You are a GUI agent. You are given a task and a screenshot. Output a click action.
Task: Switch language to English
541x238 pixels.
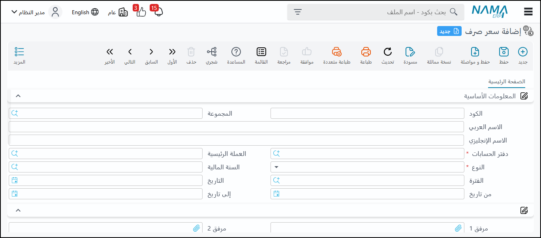(85, 12)
